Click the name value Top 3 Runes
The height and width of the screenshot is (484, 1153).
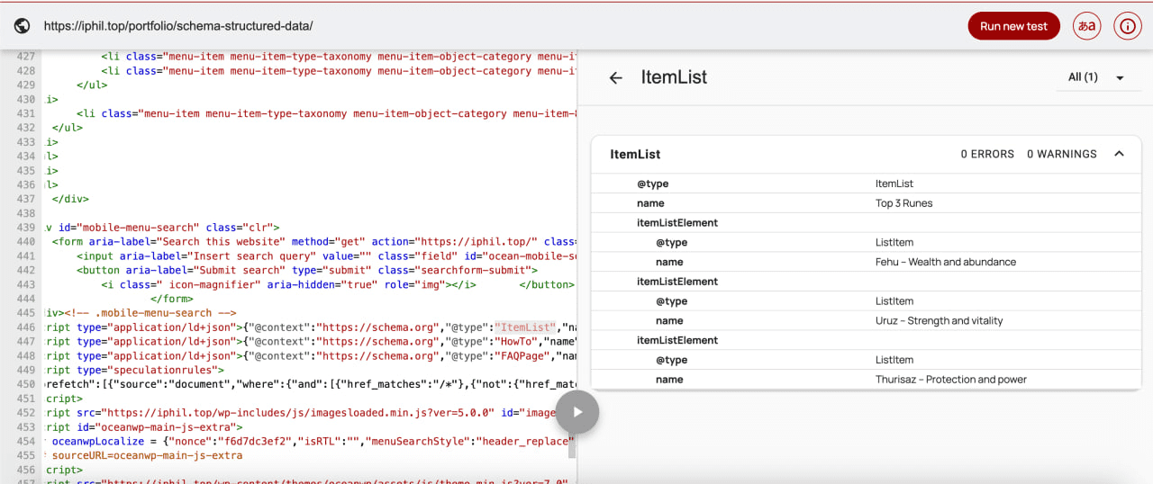point(903,203)
